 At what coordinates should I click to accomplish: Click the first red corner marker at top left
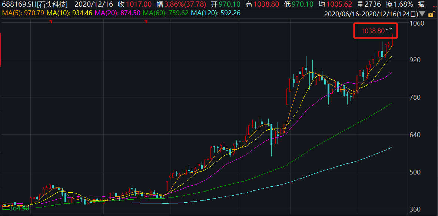coord(51,22)
